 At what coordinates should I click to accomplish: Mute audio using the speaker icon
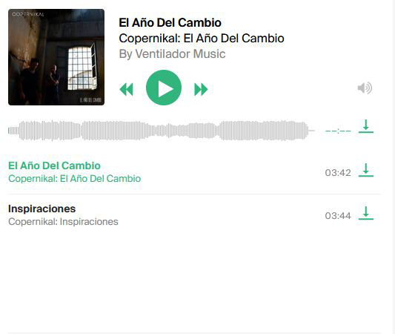coord(365,88)
